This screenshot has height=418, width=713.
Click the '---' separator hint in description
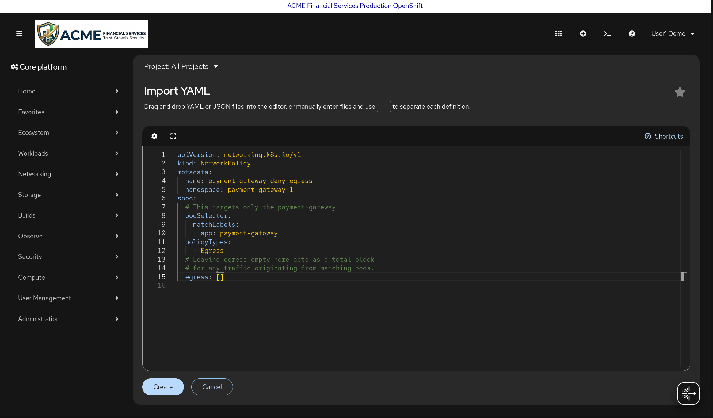point(384,106)
